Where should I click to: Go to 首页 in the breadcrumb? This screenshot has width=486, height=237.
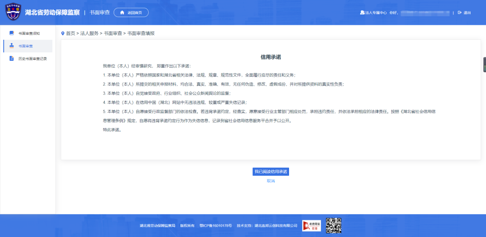point(70,34)
